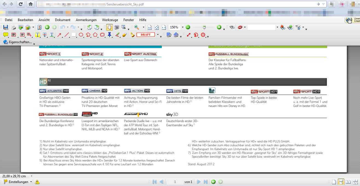Viewport: 360px width, 186px height.
Task: Go to next page arrow
Action: (199, 182)
